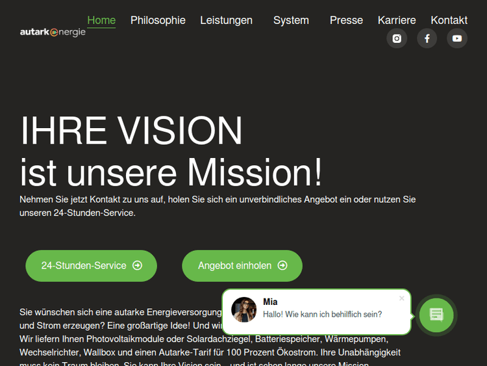Click the autarkenergie logo
487x366 pixels.
pos(53,32)
